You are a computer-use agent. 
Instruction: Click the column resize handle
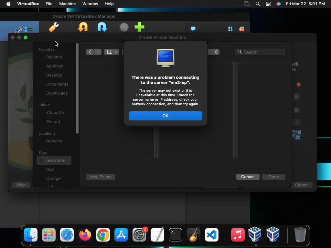click(156, 155)
